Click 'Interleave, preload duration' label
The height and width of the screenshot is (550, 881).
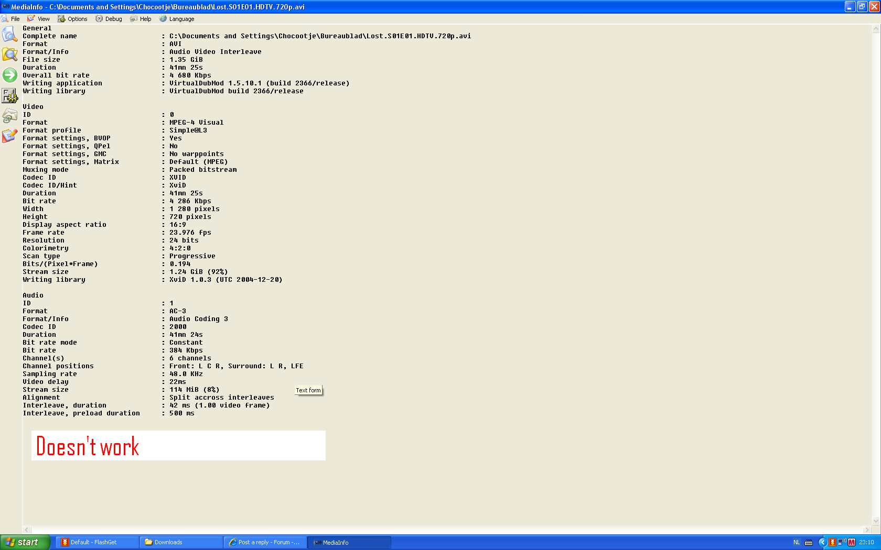pos(81,413)
